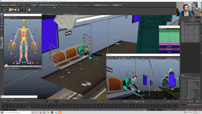Choose the Lasso select tool in toolbox
Screen dimensions: 202x114
tap(2, 17)
